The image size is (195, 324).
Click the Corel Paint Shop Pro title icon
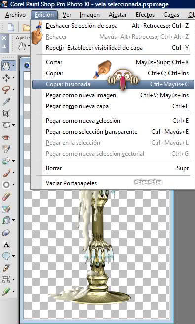(x=3, y=4)
